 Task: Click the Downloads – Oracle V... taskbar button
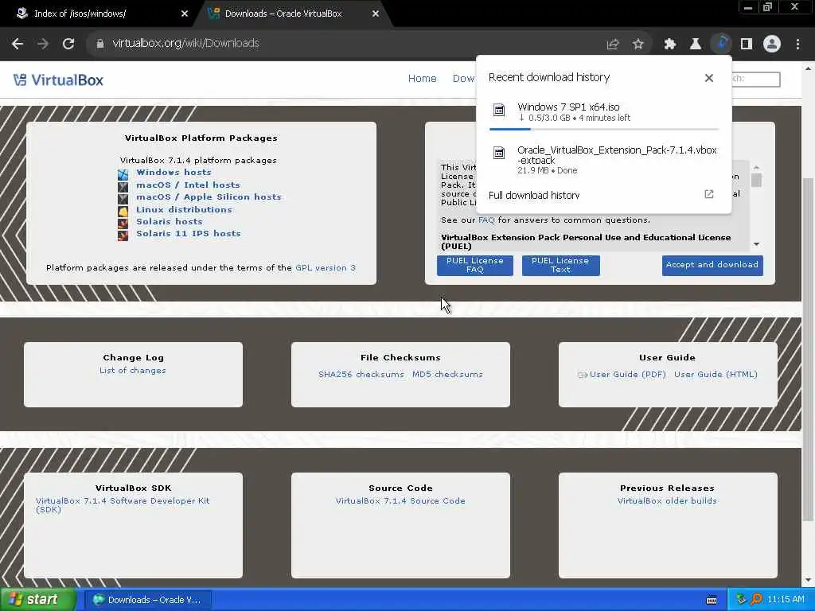(148, 600)
